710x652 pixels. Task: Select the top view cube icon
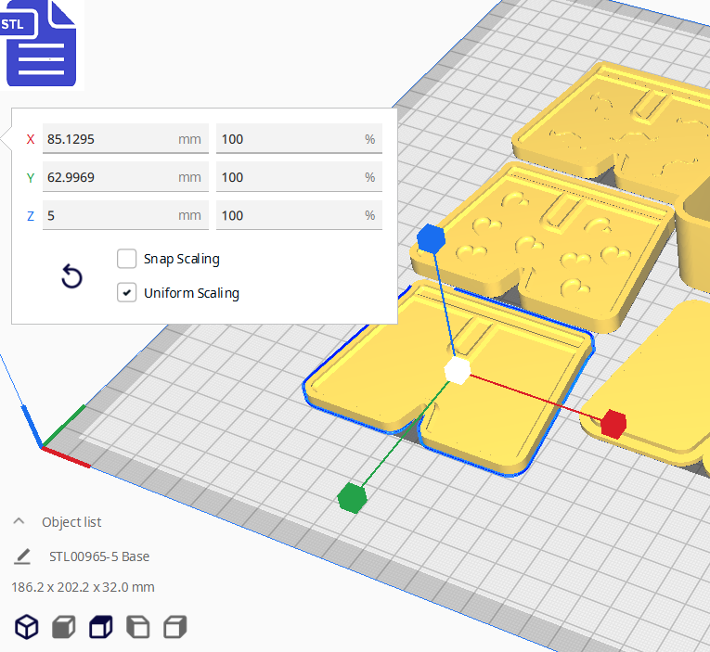(100, 628)
